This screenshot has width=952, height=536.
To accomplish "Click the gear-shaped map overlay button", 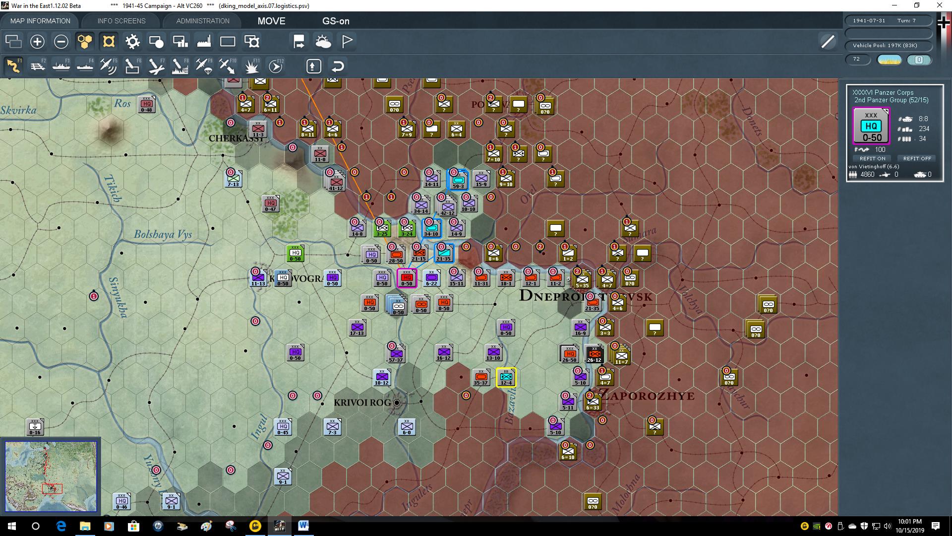I will pos(132,41).
